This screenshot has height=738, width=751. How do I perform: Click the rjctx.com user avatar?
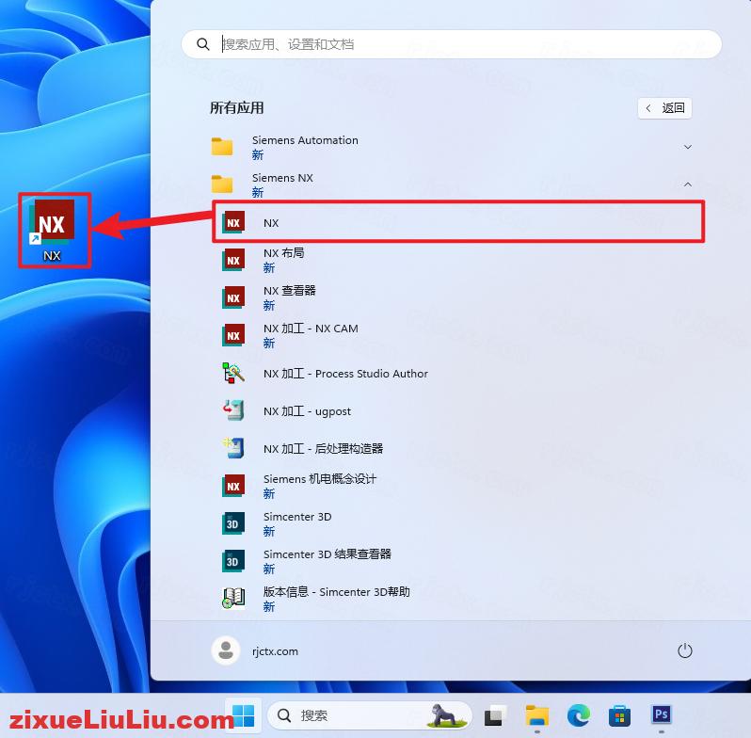[x=226, y=650]
